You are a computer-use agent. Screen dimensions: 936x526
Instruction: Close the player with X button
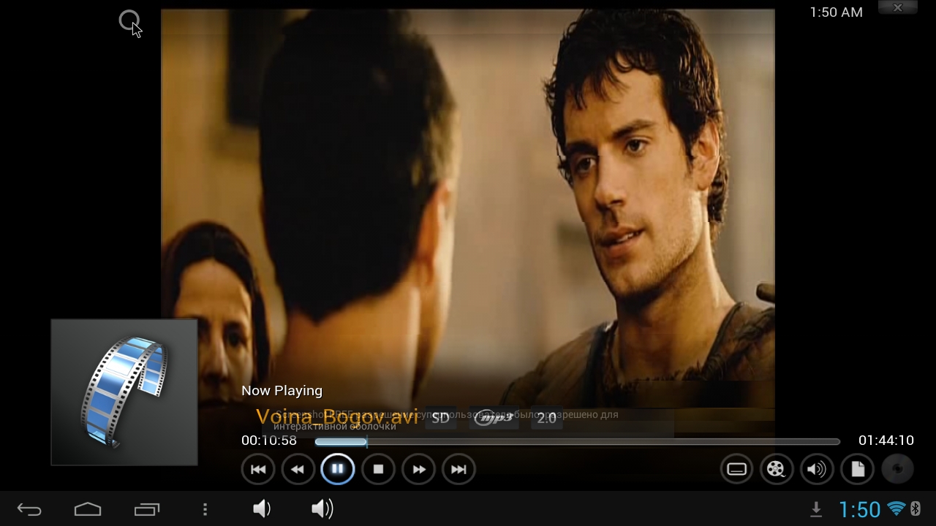(x=898, y=8)
